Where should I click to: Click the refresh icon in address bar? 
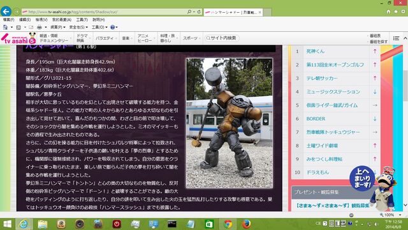click(199, 11)
